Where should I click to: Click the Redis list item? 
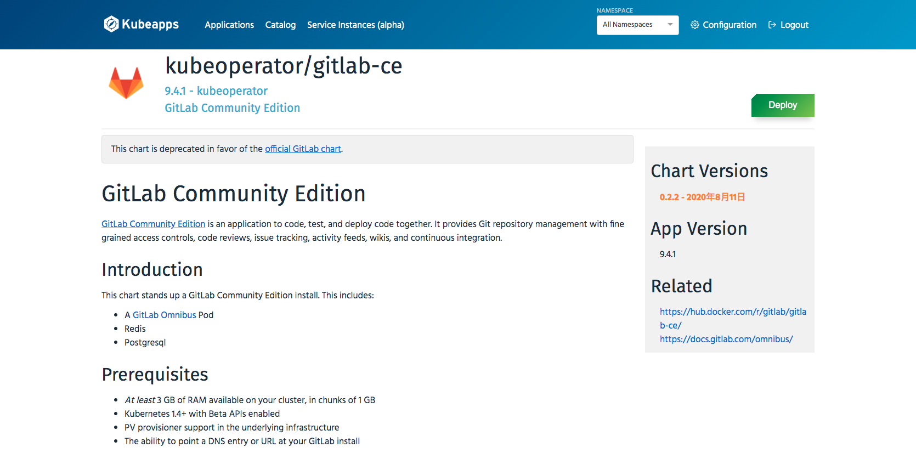pyautogui.click(x=135, y=329)
